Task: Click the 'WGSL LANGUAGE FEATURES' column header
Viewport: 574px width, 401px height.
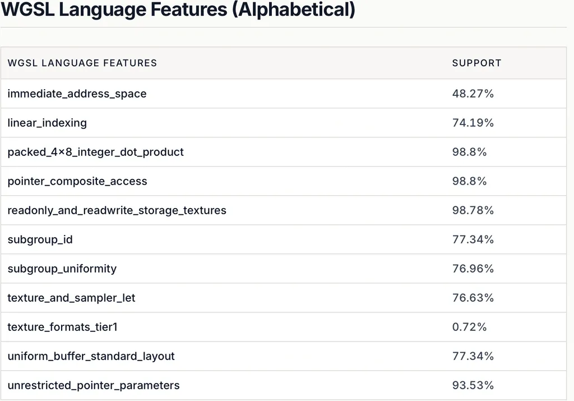Action: (82, 63)
